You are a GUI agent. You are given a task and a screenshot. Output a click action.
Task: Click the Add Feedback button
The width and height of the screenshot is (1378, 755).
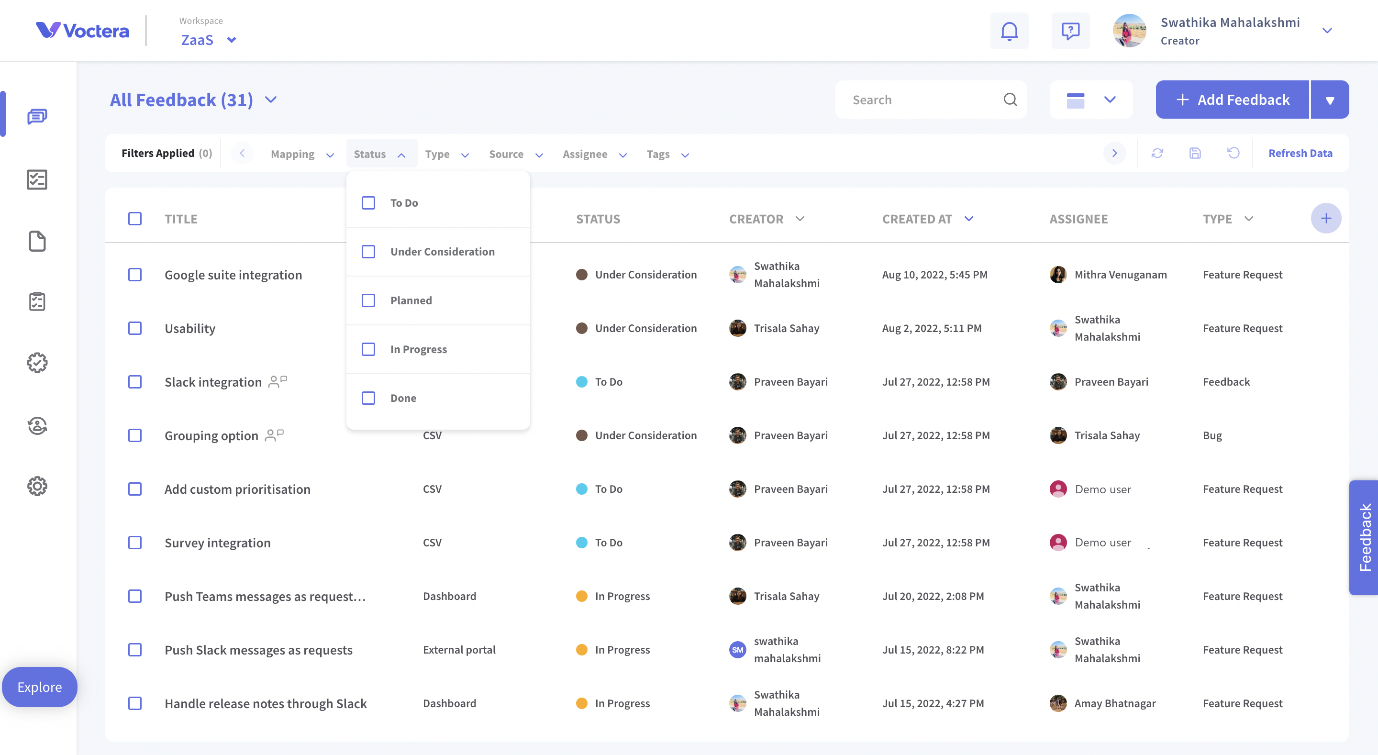[x=1232, y=100]
